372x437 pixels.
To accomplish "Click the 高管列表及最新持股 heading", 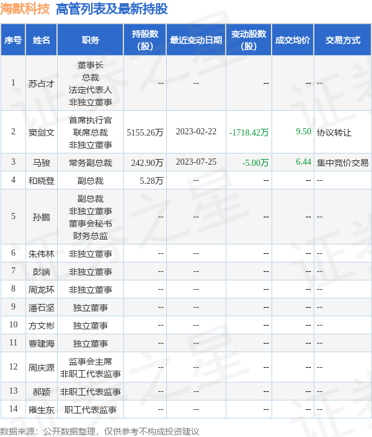I will [x=112, y=9].
